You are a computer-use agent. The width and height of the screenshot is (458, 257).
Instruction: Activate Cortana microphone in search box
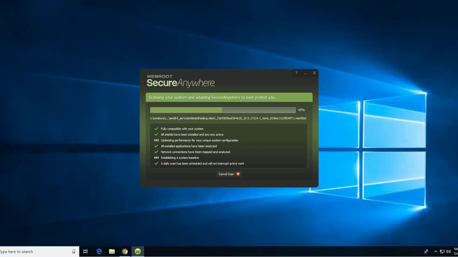(74, 252)
